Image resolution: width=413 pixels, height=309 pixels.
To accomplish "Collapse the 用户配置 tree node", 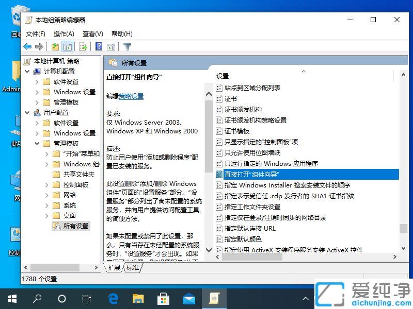I will coord(28,112).
